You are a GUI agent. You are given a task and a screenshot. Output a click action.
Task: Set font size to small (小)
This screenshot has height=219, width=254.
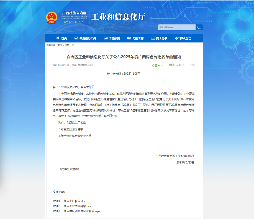[182, 65]
